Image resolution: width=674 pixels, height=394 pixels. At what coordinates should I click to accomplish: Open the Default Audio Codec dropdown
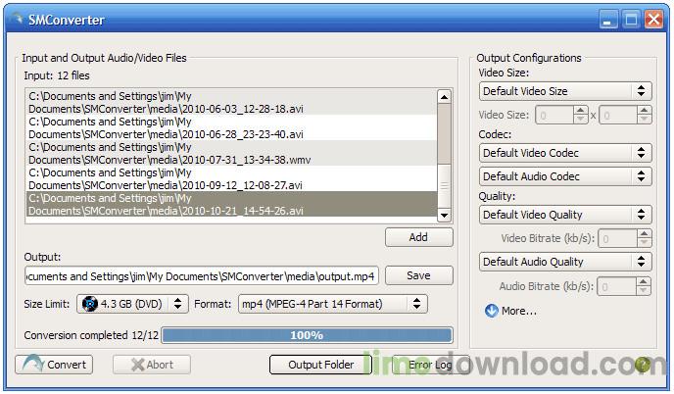click(565, 175)
